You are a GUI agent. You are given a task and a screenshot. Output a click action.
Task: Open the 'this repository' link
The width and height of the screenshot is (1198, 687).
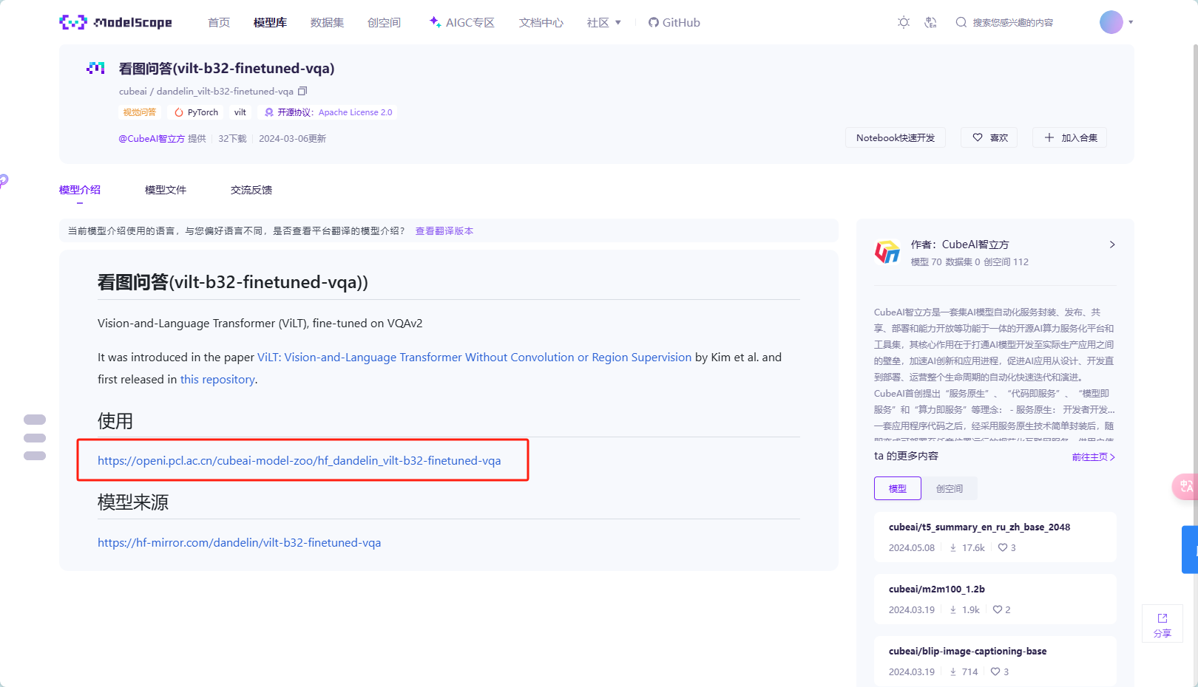click(x=217, y=379)
